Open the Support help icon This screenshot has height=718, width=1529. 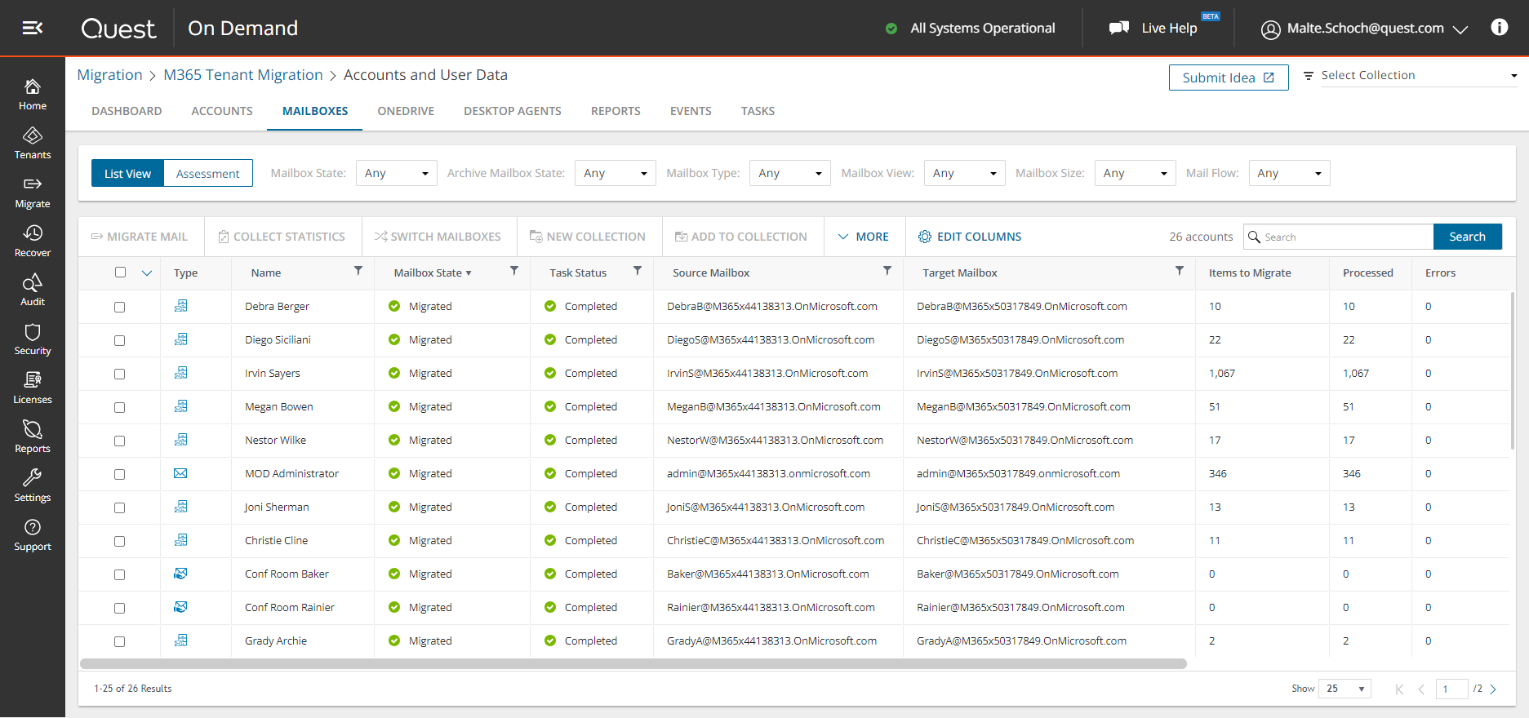point(33,527)
